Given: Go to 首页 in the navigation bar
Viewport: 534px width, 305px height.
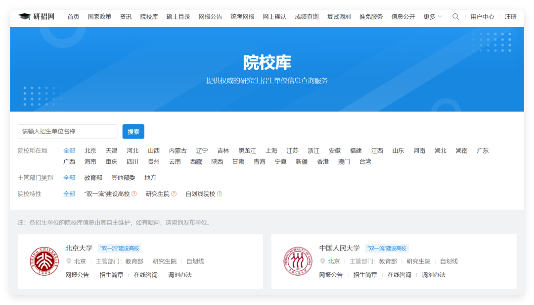Looking at the screenshot, I should (x=73, y=16).
